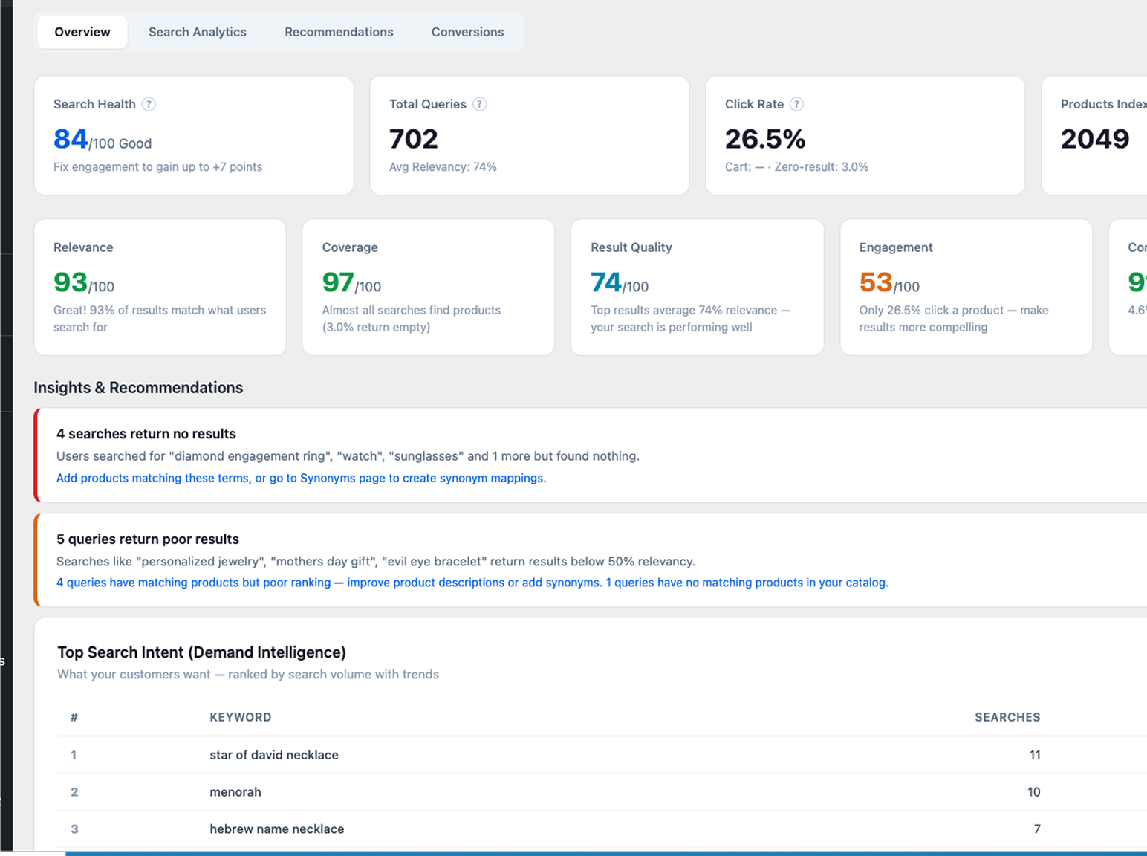The width and height of the screenshot is (1147, 856).
Task: Select the 'star of david necklace' row
Action: pos(274,755)
